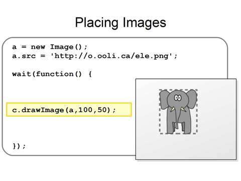Viewport: 241px width, 181px height.
Task: Click the elephant's right tusk
Action: point(183,109)
